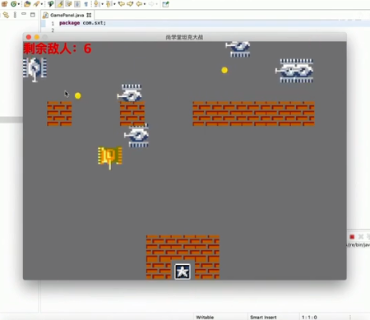The height and width of the screenshot is (320, 370).
Task: Open the Back navigation history dropdown arrow
Action: [145, 4]
